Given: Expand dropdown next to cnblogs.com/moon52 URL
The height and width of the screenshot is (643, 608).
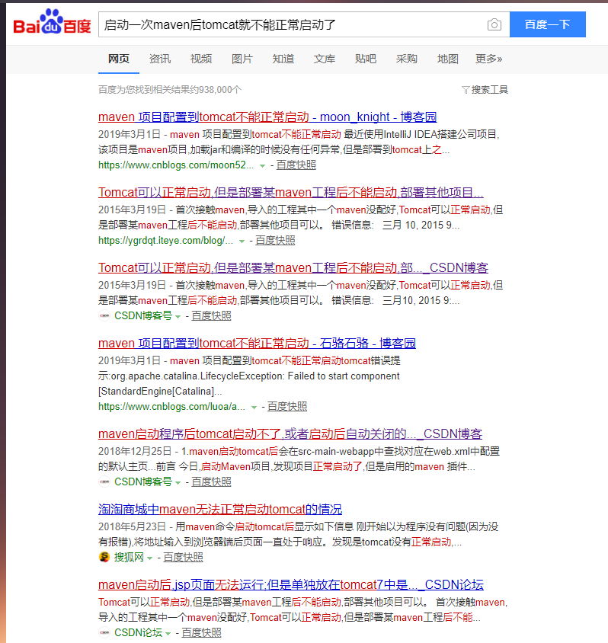Looking at the screenshot, I should tap(262, 166).
